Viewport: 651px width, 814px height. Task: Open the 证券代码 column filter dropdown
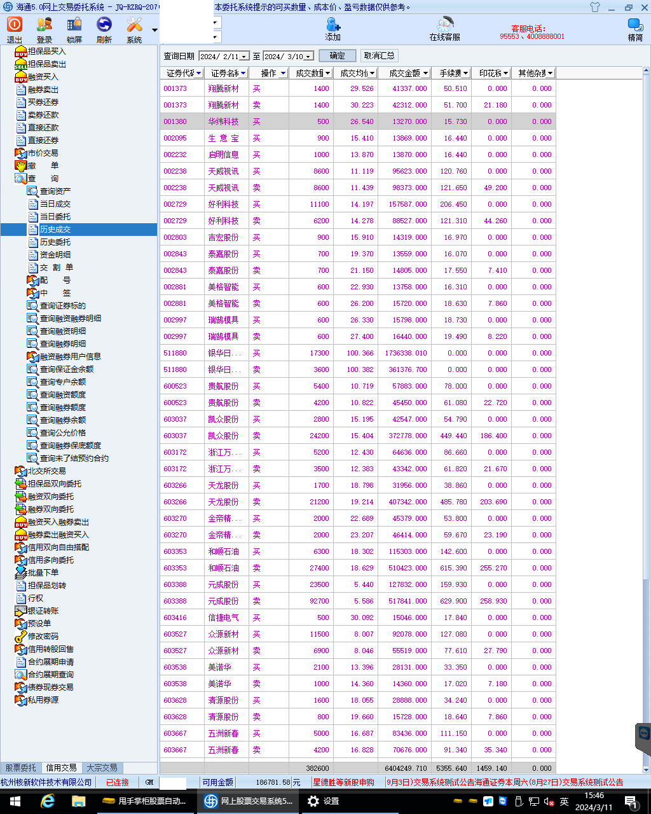[x=198, y=73]
